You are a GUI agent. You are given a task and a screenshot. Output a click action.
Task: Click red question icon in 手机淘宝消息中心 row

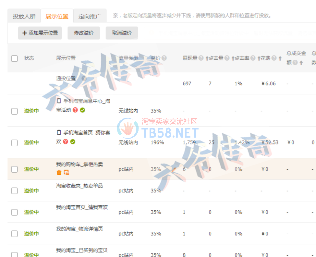point(75,110)
